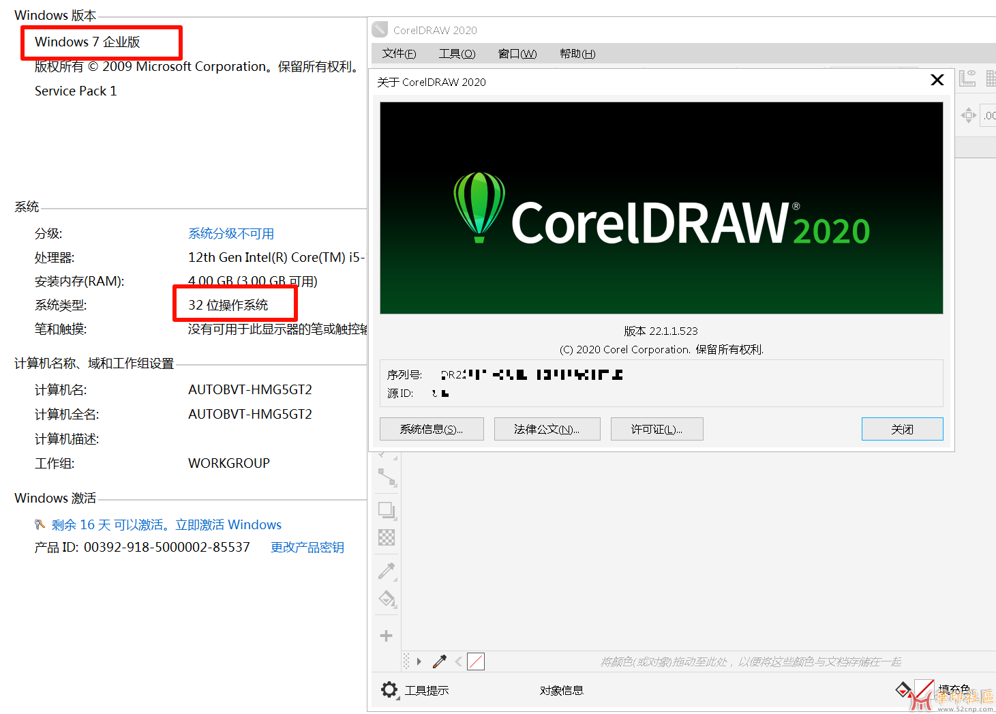The height and width of the screenshot is (714, 996).
Task: Click the Corel Corporation copyright line
Action: pos(661,349)
